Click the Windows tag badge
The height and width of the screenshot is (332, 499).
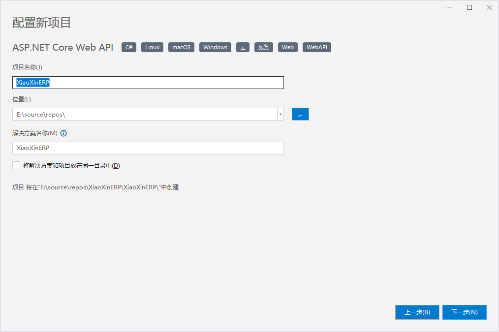(215, 47)
